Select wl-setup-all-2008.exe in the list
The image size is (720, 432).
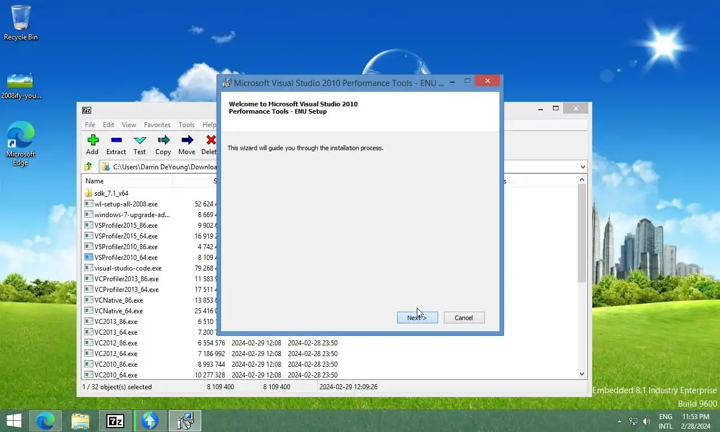point(126,204)
